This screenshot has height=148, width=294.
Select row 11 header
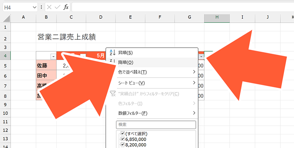[x=5, y=122]
